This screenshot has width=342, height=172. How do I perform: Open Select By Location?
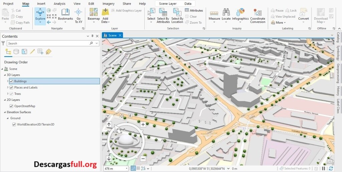click(x=177, y=16)
